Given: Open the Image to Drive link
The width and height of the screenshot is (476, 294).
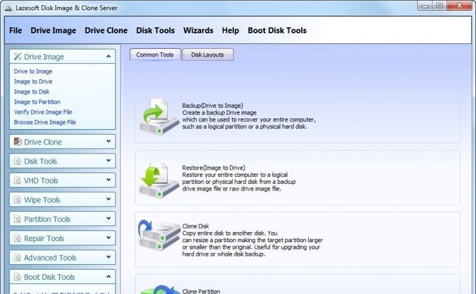Looking at the screenshot, I should click(x=33, y=82).
